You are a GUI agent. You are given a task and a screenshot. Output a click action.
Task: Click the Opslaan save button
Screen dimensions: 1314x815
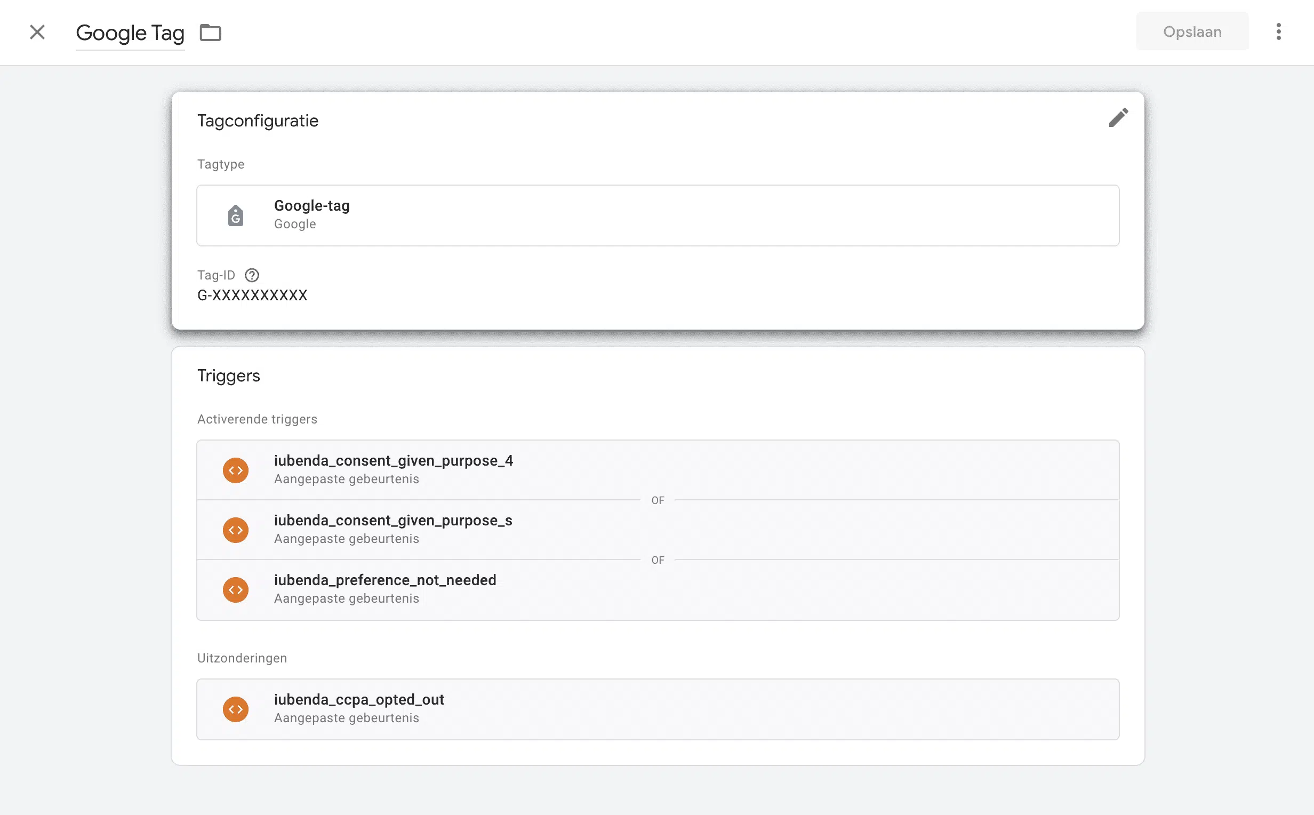[1192, 31]
